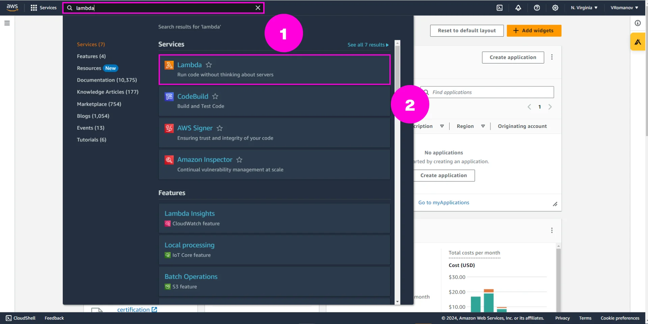Screen dimensions: 648x324
Task: Toggle the left hamburger navigation menu
Action: tap(7, 23)
